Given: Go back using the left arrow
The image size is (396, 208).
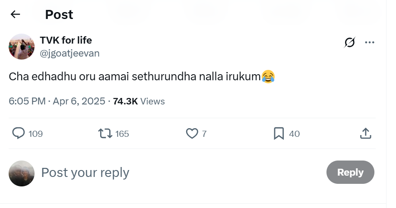Looking at the screenshot, I should point(16,14).
